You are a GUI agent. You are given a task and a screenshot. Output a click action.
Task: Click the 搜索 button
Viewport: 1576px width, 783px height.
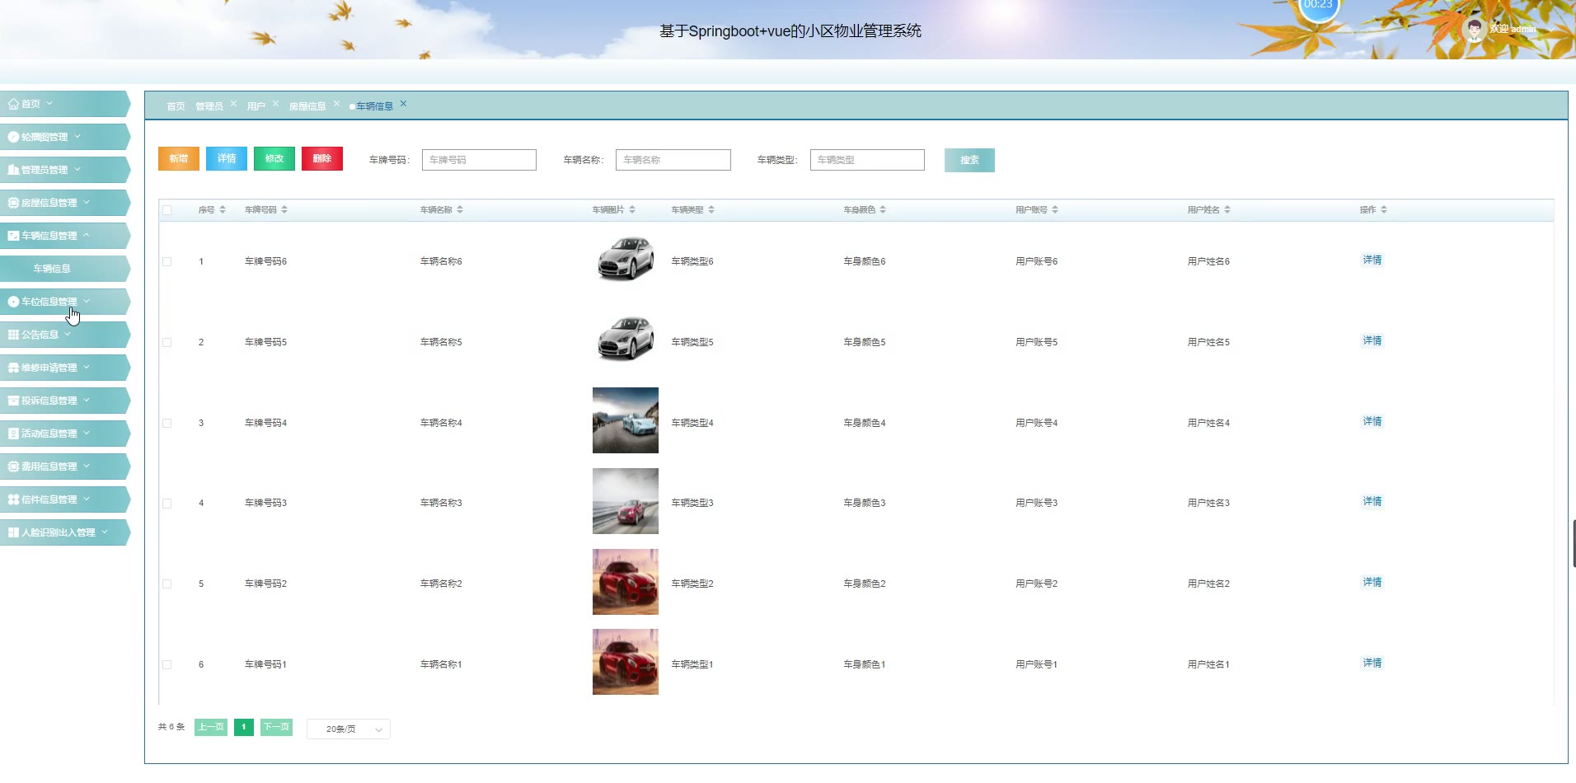point(969,160)
